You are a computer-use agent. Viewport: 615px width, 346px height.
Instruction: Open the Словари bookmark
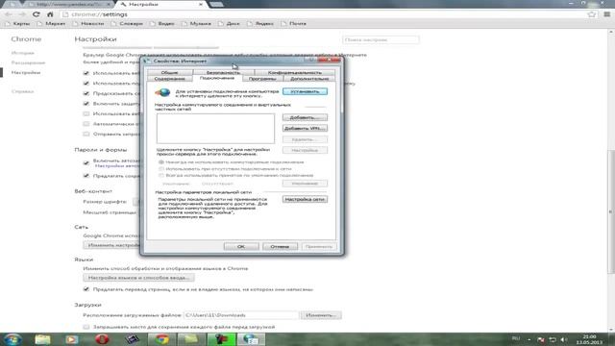click(x=127, y=24)
